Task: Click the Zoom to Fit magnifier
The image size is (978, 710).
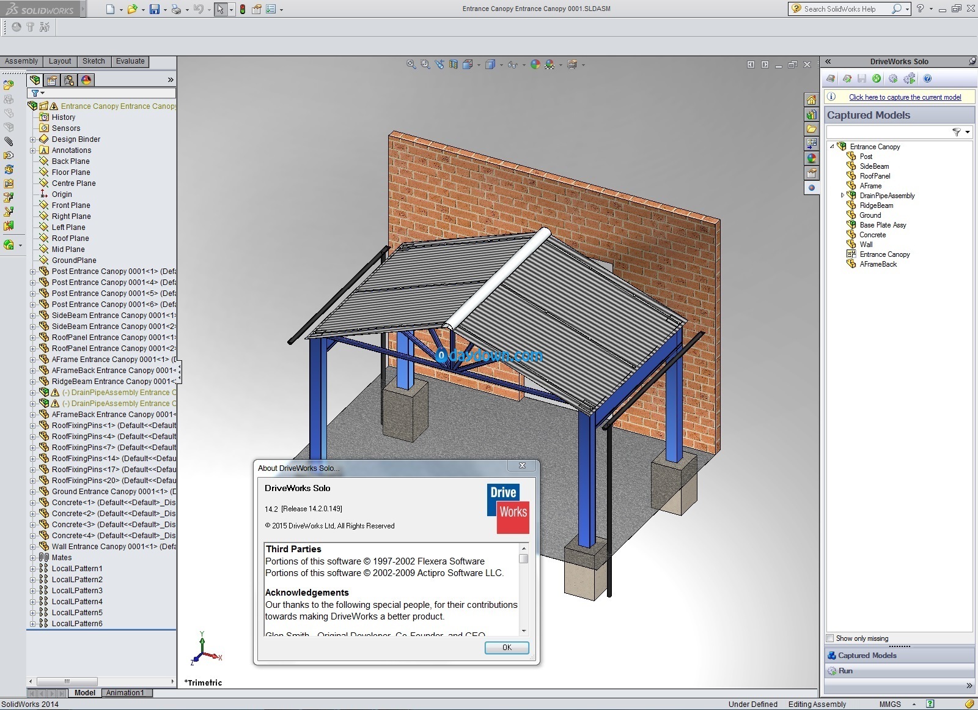Action: (411, 64)
